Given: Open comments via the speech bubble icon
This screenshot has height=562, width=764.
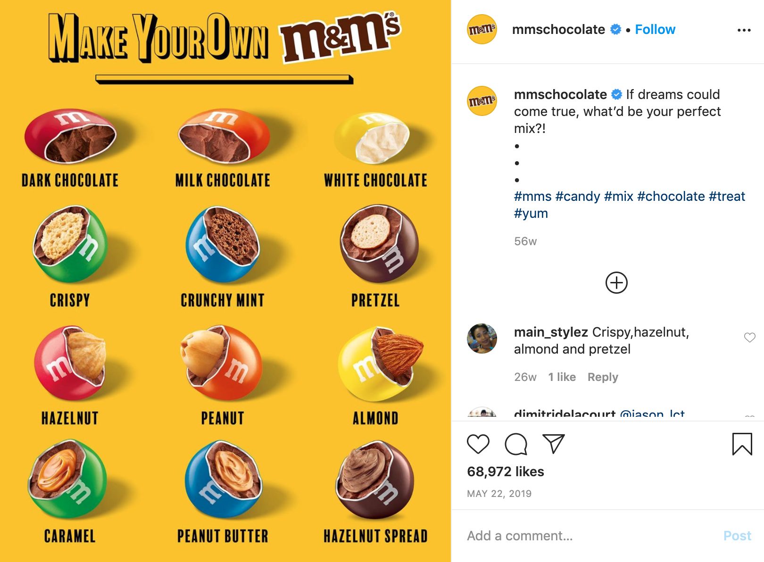Looking at the screenshot, I should (515, 444).
